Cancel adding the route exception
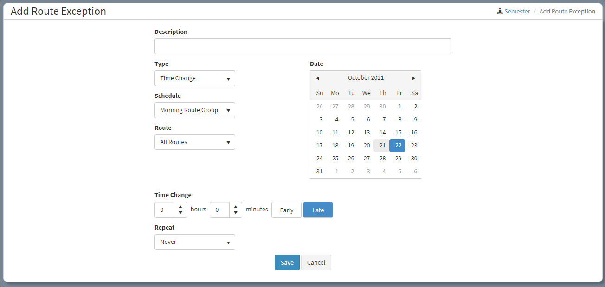The height and width of the screenshot is (287, 605). (316, 262)
